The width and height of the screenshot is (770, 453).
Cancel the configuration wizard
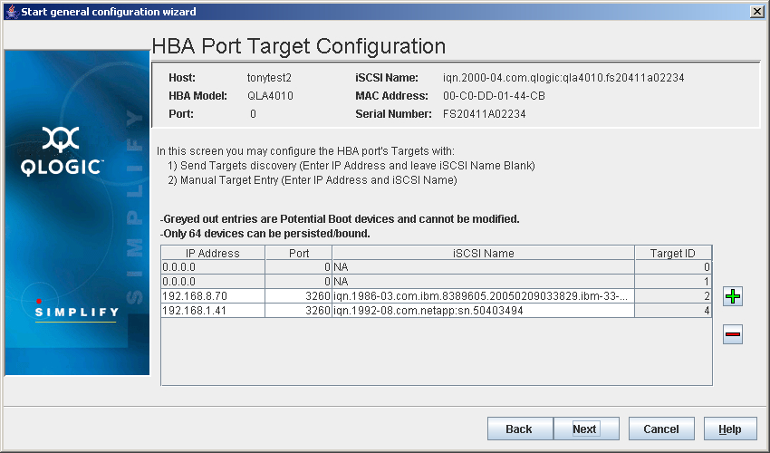[x=660, y=429]
